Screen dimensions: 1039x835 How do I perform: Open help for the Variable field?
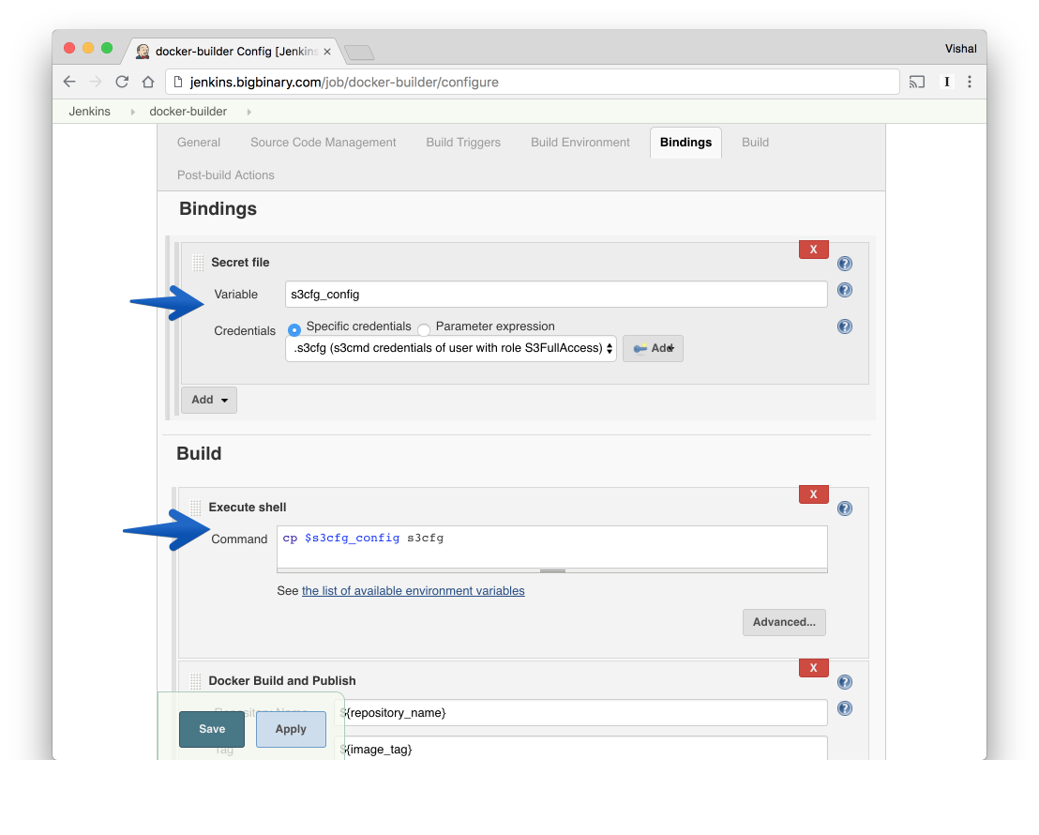pyautogui.click(x=845, y=290)
